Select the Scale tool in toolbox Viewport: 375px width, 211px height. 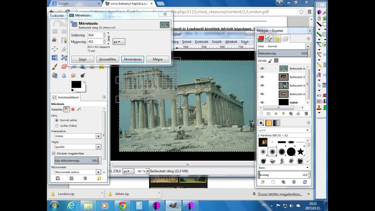55,58
